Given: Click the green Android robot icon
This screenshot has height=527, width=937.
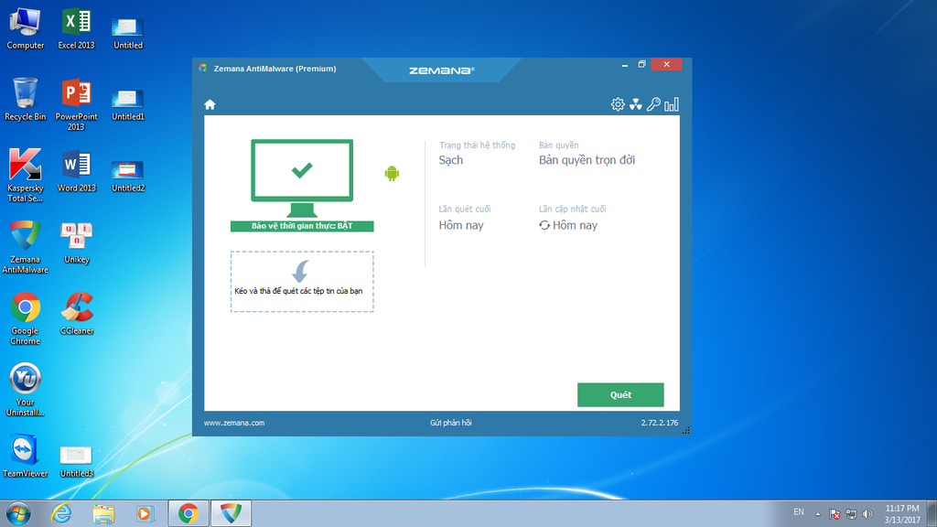Looking at the screenshot, I should 392,173.
